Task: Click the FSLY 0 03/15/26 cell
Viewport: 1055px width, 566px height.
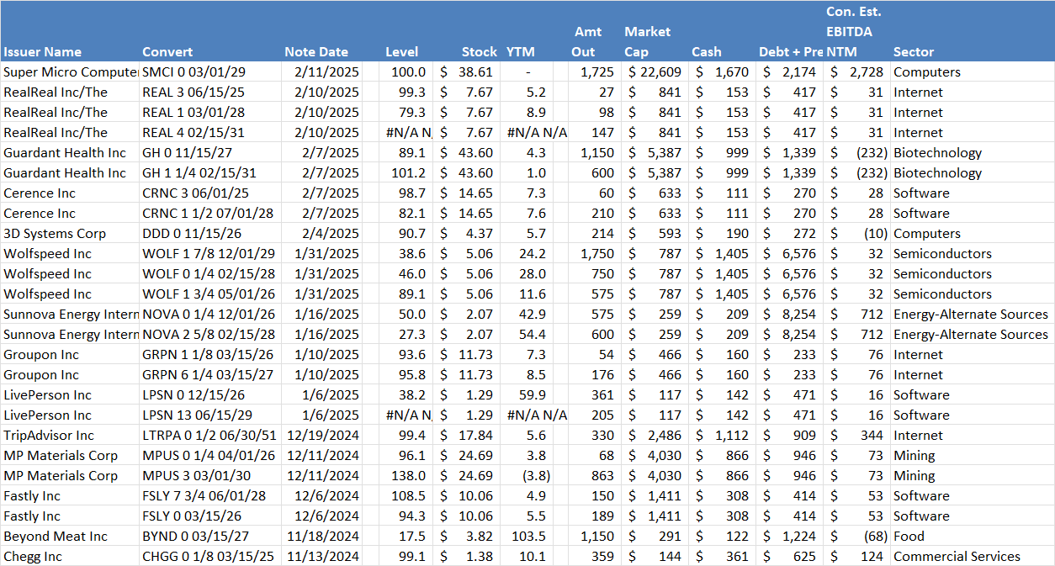Action: click(209, 516)
